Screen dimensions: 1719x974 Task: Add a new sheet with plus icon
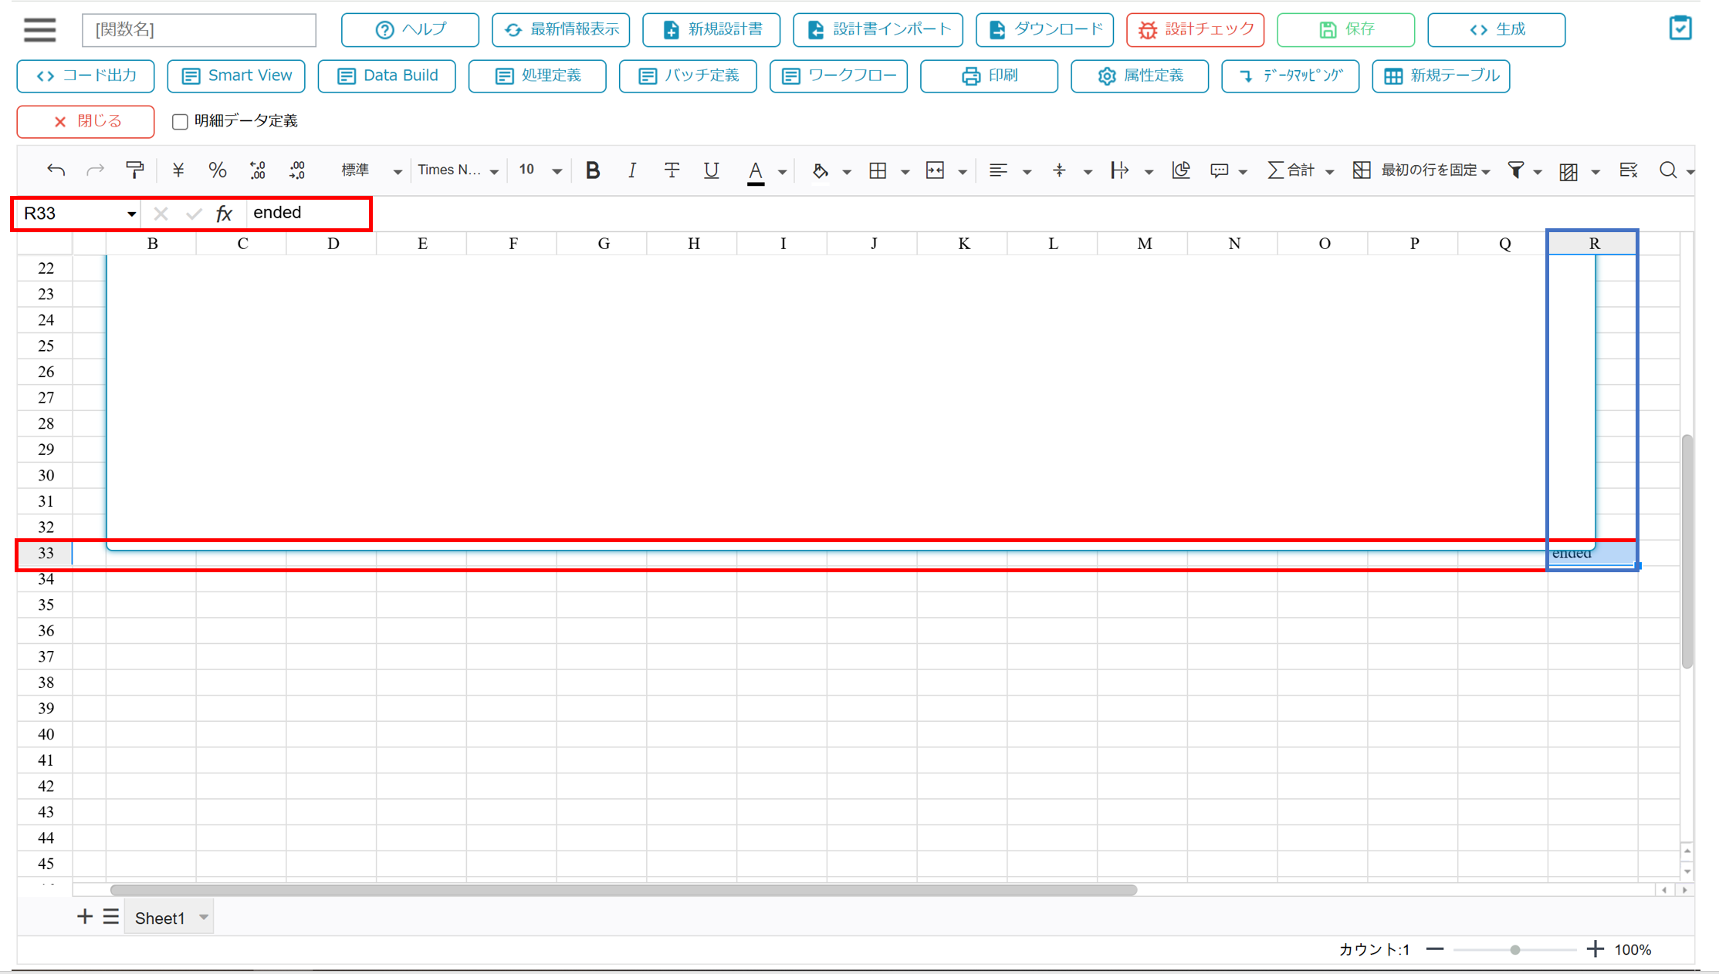click(84, 916)
